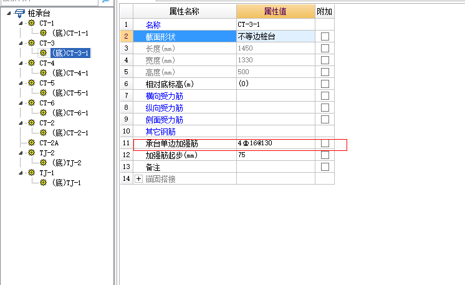
Task: Tick the 附加 checkbox for 加强筋起步(mm)
Action: click(x=325, y=155)
